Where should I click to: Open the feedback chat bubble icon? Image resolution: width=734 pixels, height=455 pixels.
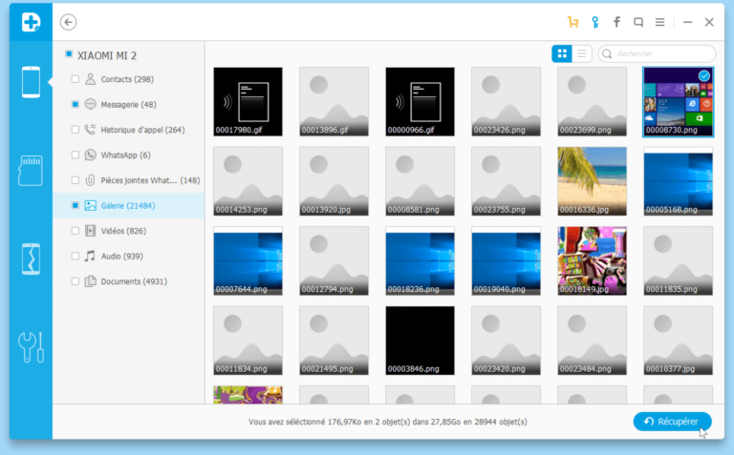click(638, 22)
